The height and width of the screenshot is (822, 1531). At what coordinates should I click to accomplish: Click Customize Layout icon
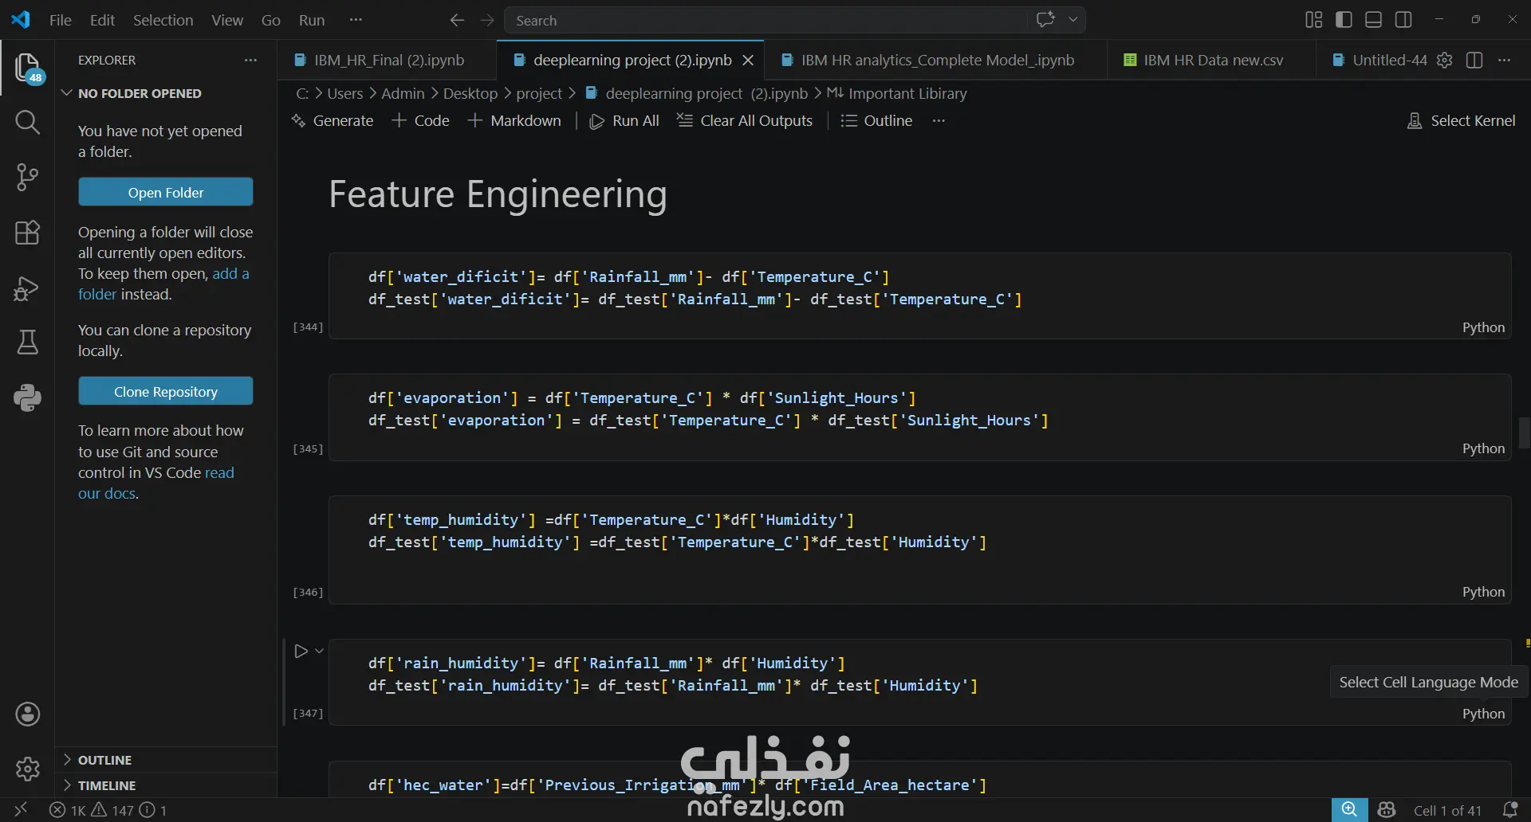[x=1314, y=20]
